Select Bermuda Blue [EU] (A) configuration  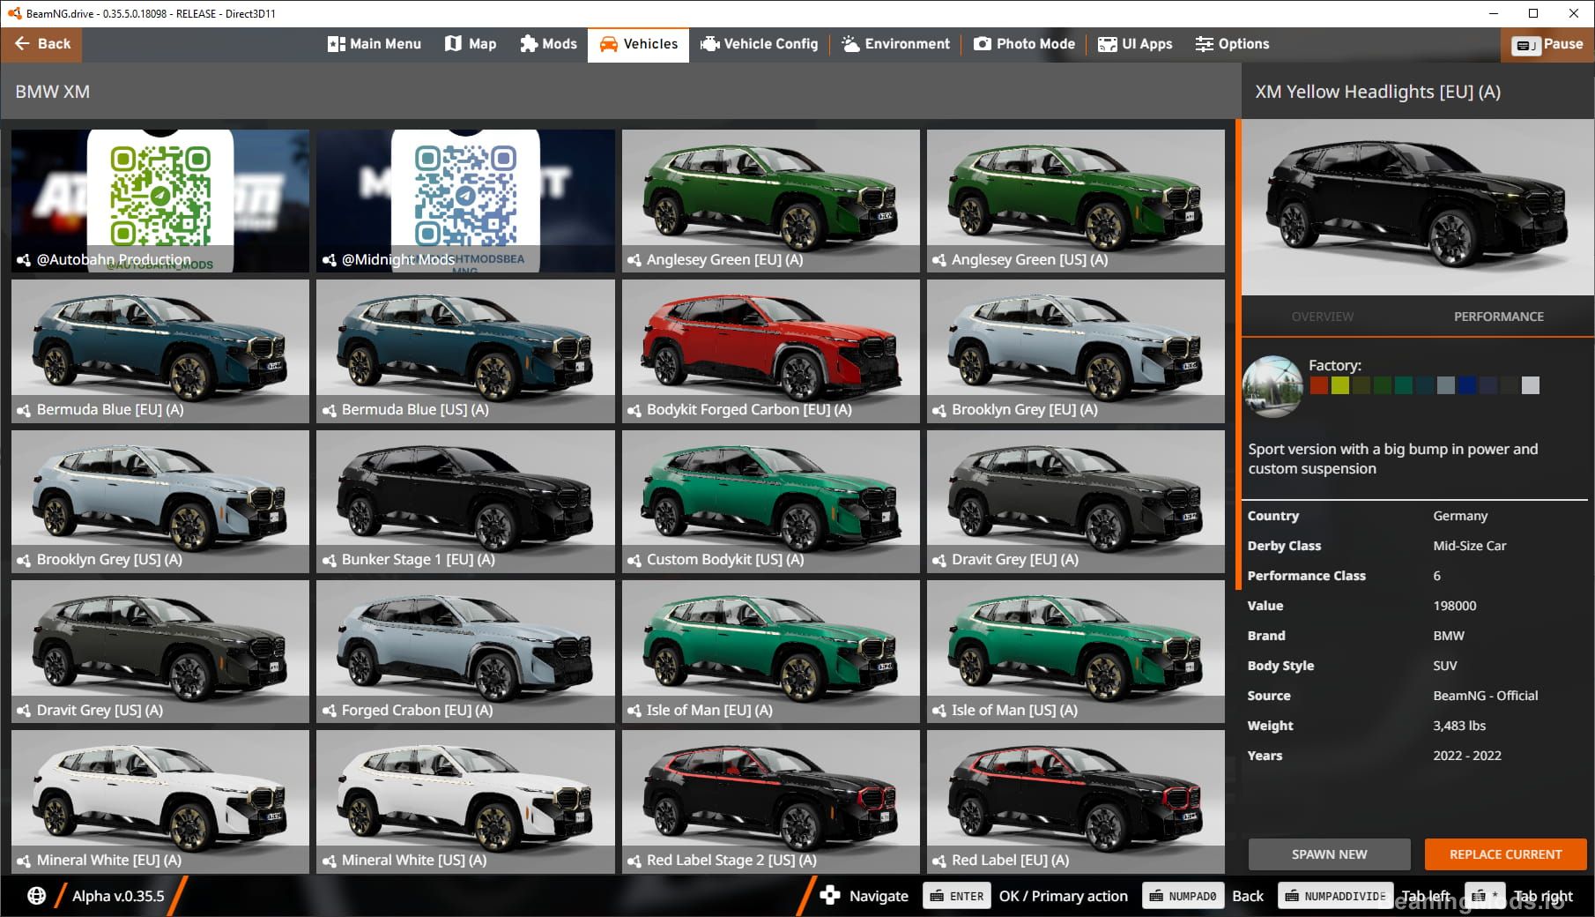click(160, 351)
